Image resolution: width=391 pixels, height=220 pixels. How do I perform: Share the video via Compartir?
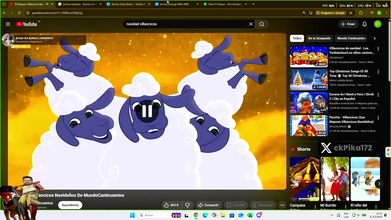point(208,205)
